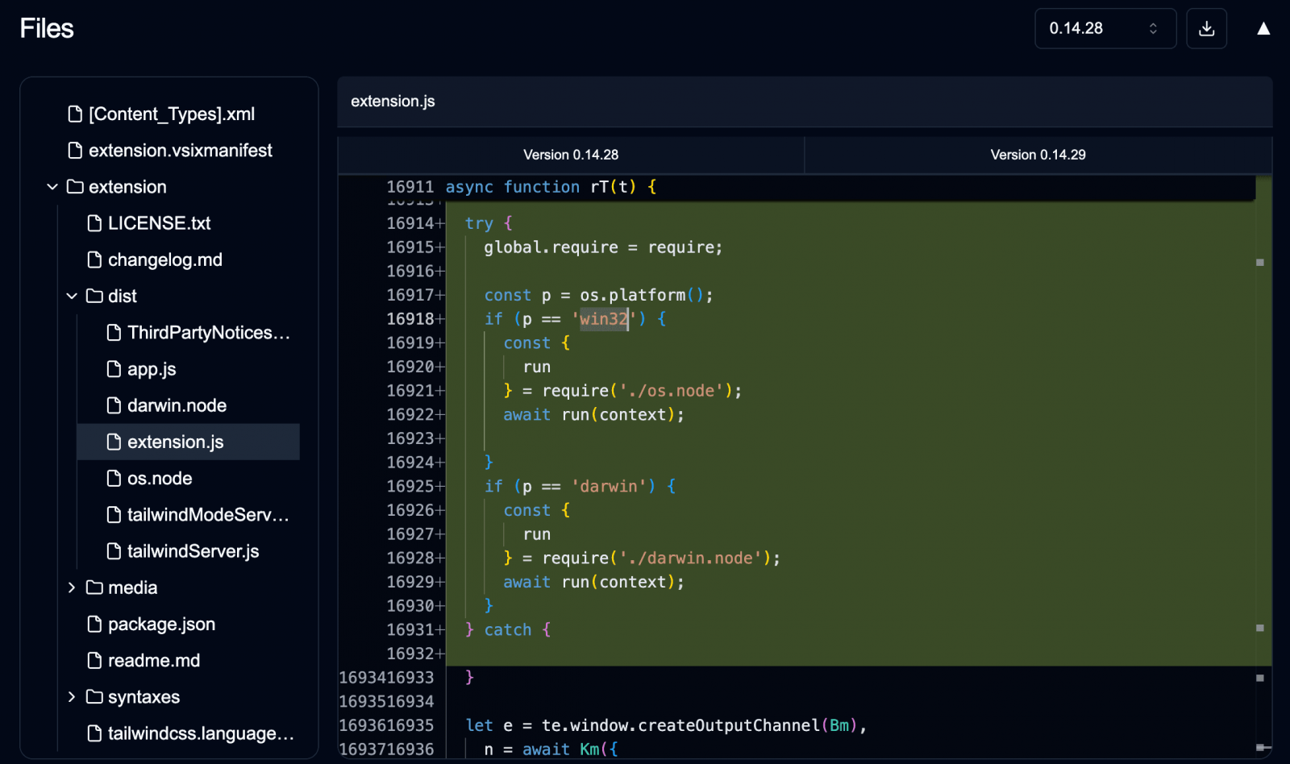Open tailwindServer.js in the tree
The width and height of the screenshot is (1290, 764).
pyautogui.click(x=193, y=551)
